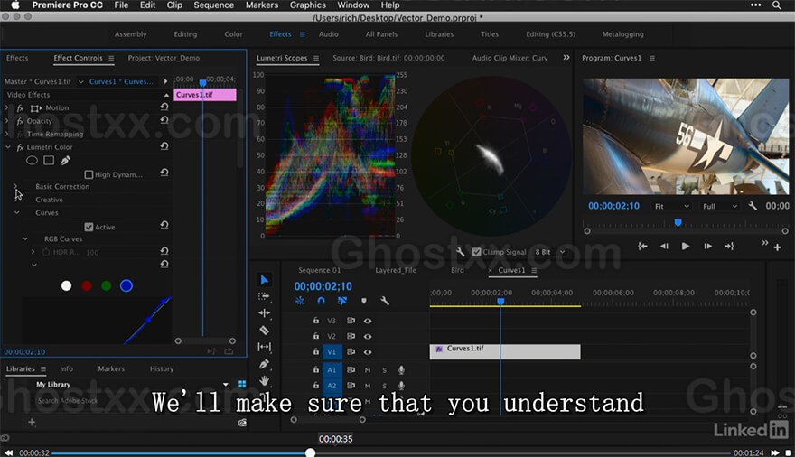Add a marker in the timeline
The height and width of the screenshot is (457, 795).
[x=363, y=301]
